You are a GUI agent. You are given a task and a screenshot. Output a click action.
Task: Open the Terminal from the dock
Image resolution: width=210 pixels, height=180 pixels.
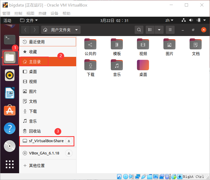click(10, 39)
